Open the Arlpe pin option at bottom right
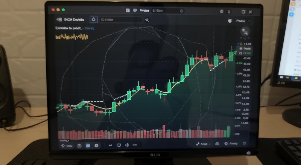Screen dimensions: 301x165 (203, 144)
